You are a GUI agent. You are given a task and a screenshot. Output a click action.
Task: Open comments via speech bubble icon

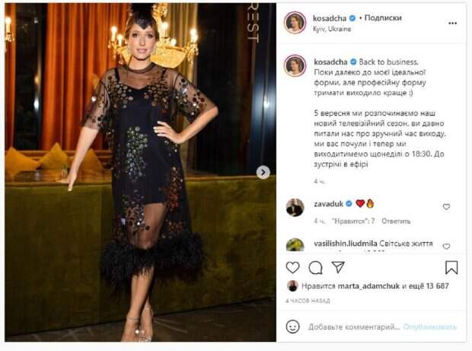point(315,267)
